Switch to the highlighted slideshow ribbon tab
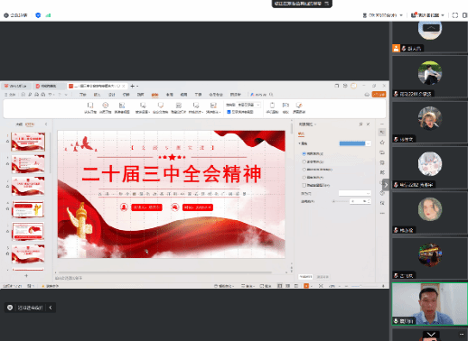Viewport: 468px width, 341px height. pyautogui.click(x=154, y=95)
